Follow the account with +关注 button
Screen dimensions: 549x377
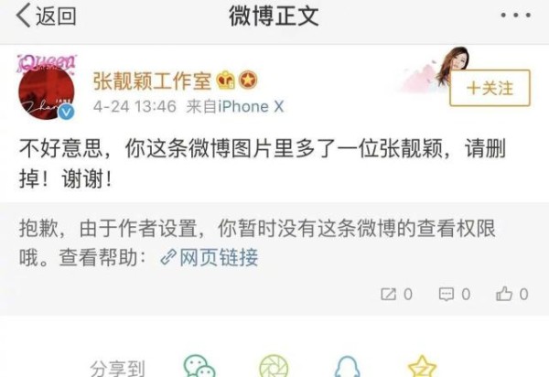click(490, 88)
